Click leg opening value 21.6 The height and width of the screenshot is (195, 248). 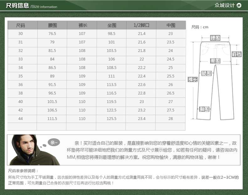coord(142,42)
